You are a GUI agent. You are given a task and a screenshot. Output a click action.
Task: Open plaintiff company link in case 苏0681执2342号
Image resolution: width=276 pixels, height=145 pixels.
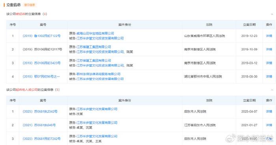[x=97, y=109]
